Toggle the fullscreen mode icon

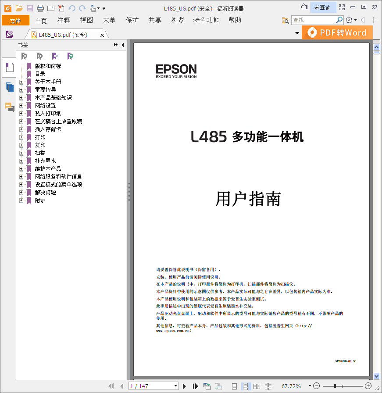pyautogui.click(x=342, y=7)
